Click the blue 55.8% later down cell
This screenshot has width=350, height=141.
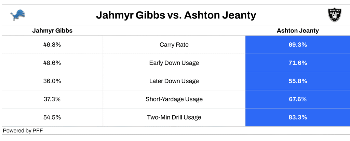[298, 81]
